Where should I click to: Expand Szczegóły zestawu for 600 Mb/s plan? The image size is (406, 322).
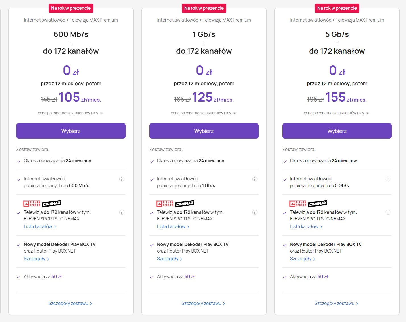pos(70,304)
